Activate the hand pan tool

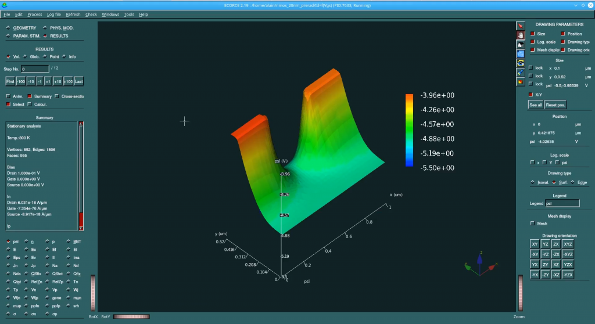521,35
